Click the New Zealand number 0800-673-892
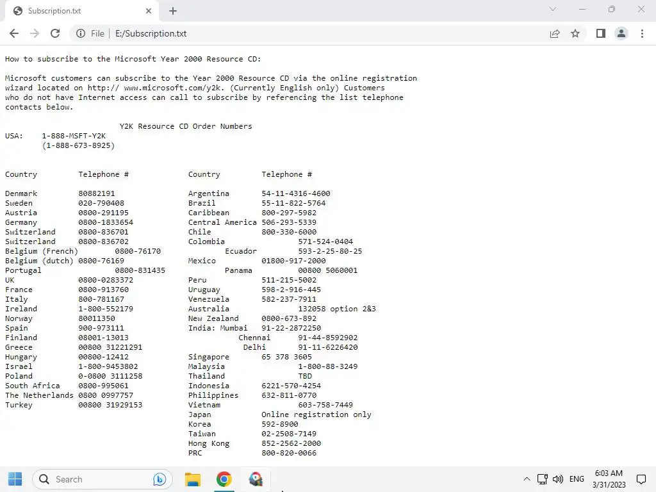The width and height of the screenshot is (656, 492). click(x=289, y=319)
